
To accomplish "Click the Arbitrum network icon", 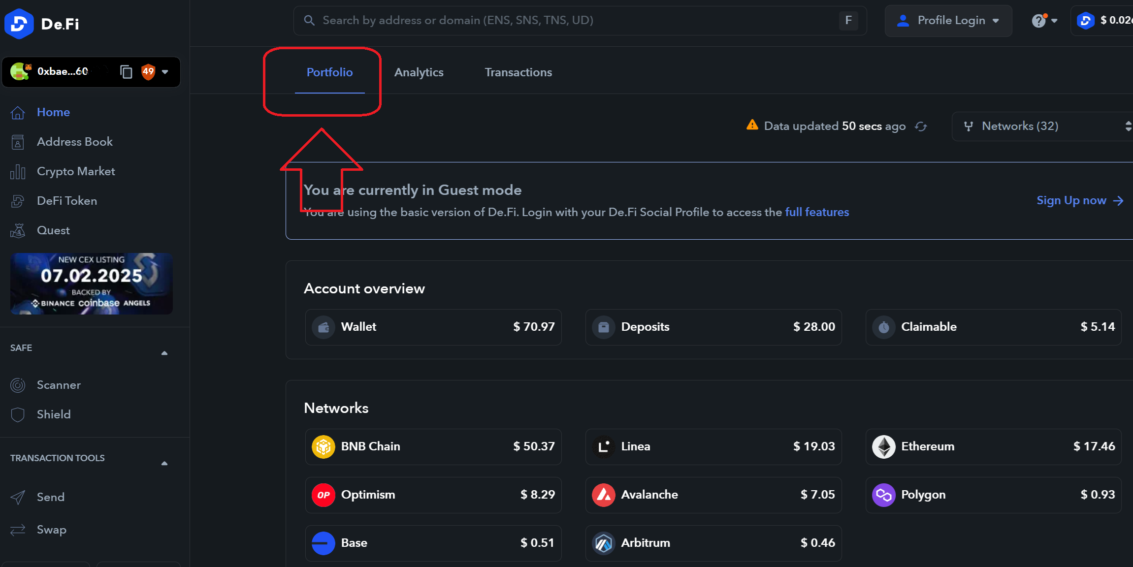I will pos(604,543).
